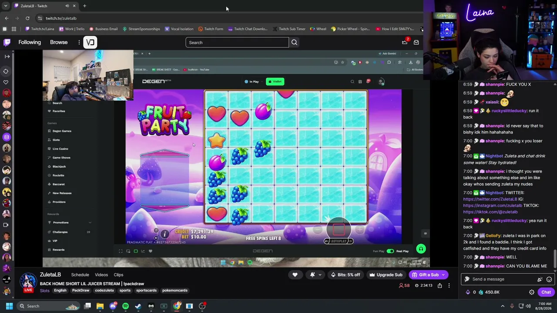This screenshot has height=313, width=557.
Task: Click the Slots category link
Action: click(x=45, y=290)
